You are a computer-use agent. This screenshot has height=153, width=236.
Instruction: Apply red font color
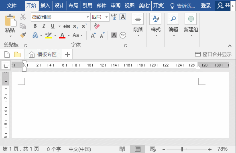[62, 36]
